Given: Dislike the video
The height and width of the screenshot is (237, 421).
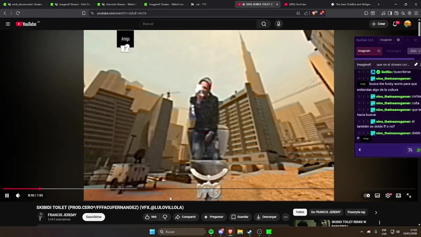Looking at the screenshot, I should click(165, 217).
